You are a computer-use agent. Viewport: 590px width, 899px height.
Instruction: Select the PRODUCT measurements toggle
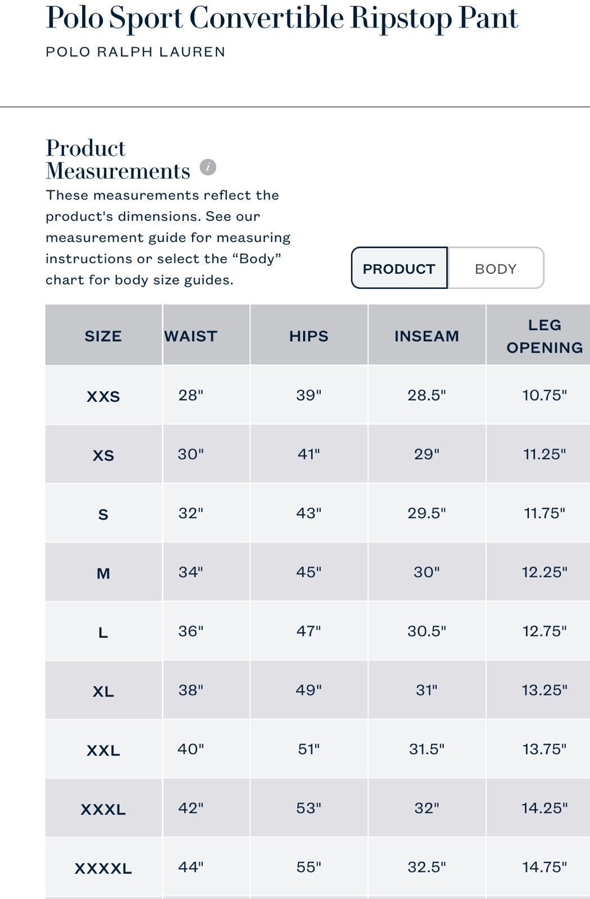(x=399, y=269)
